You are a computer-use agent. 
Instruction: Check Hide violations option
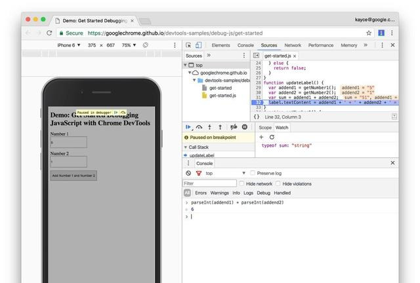coord(278,183)
